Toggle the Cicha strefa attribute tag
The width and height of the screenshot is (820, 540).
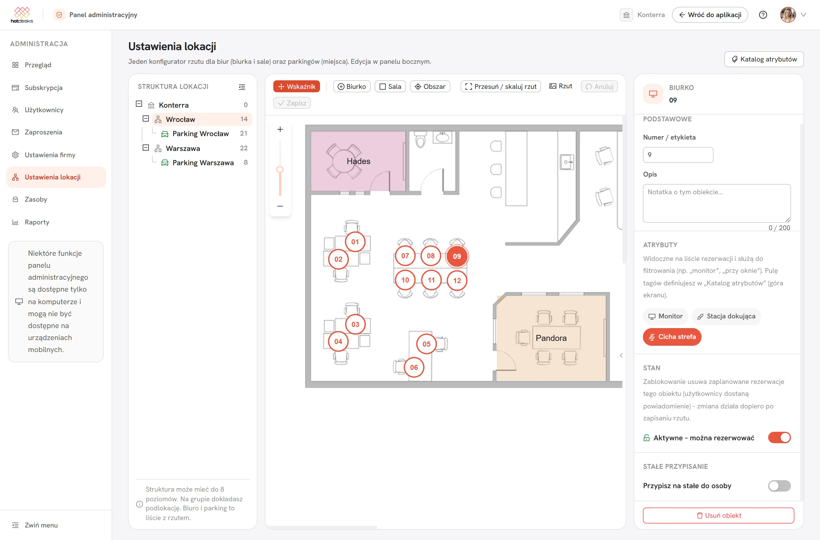click(672, 337)
